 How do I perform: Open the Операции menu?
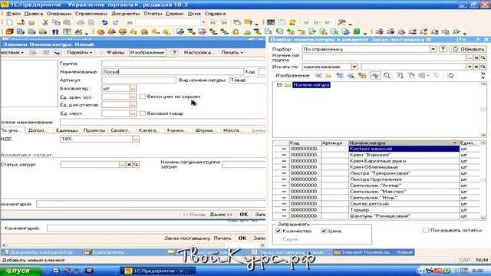pyautogui.click(x=59, y=14)
